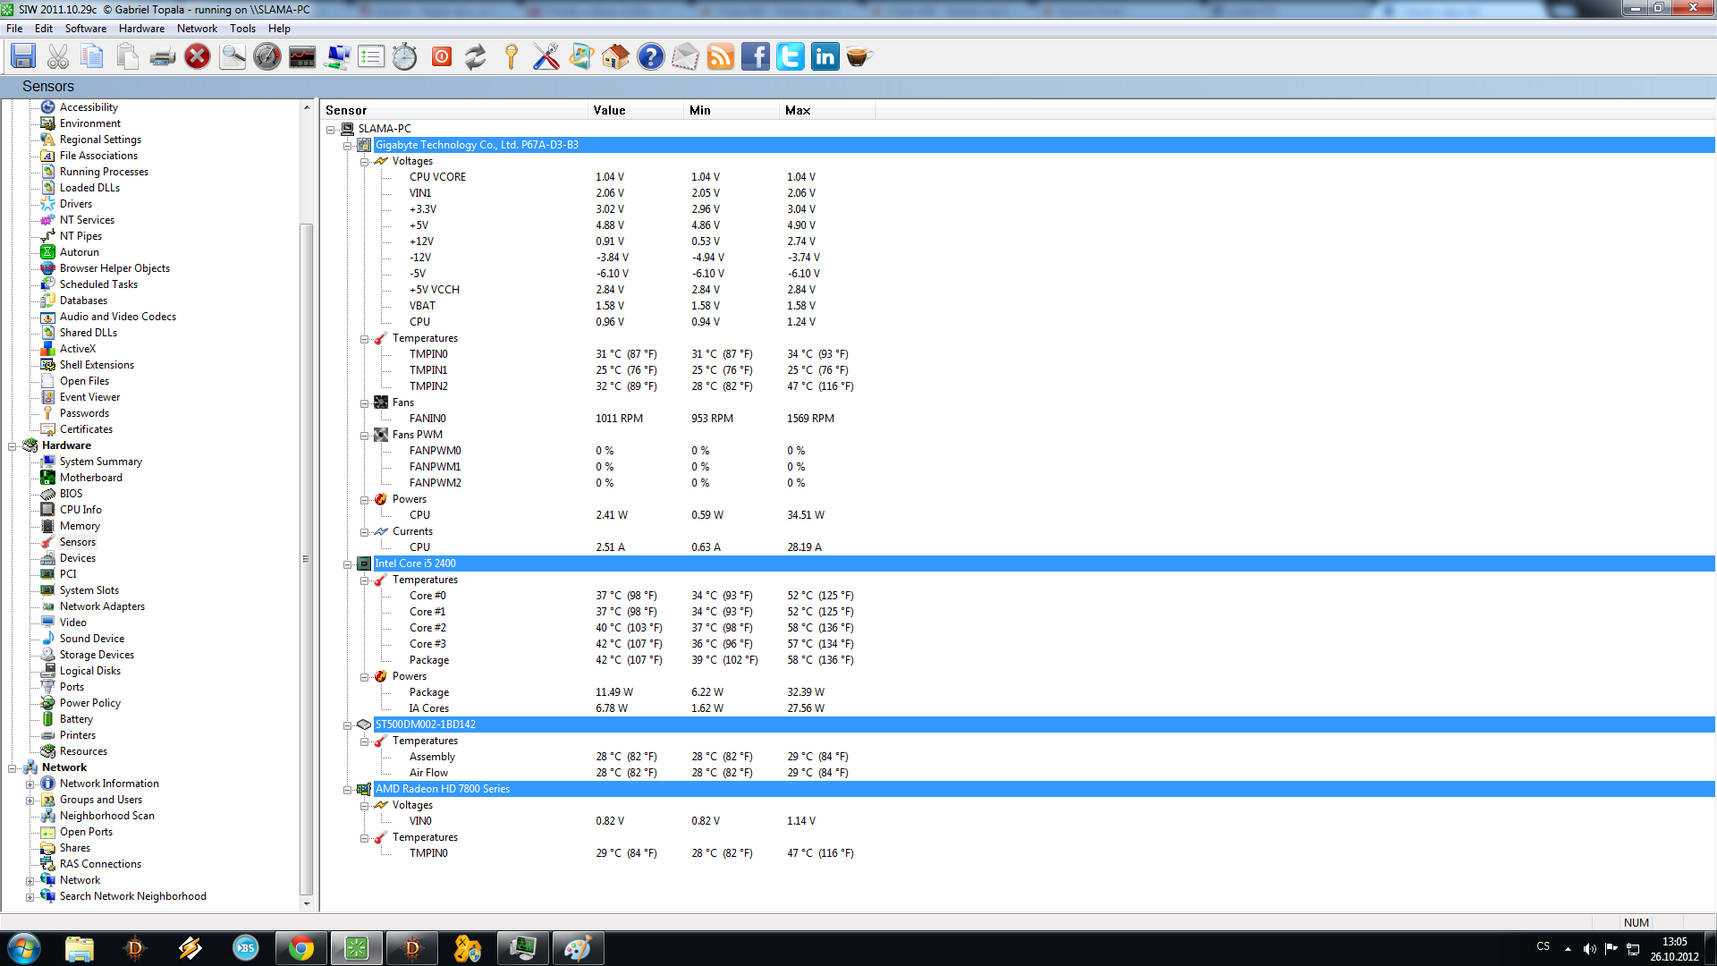The width and height of the screenshot is (1717, 966).
Task: Click the red Stop X toolbar icon
Action: point(198,56)
